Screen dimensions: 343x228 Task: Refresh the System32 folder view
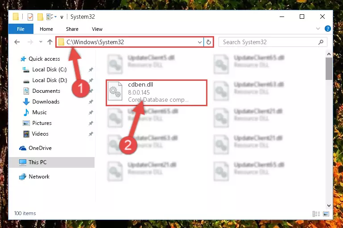point(209,42)
